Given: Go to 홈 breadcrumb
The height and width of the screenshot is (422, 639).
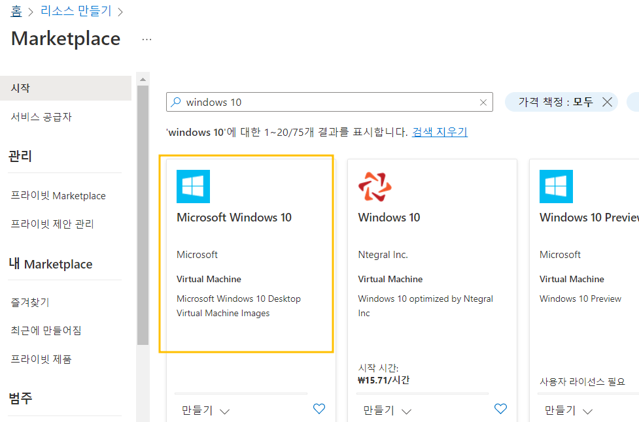Looking at the screenshot, I should pyautogui.click(x=16, y=11).
